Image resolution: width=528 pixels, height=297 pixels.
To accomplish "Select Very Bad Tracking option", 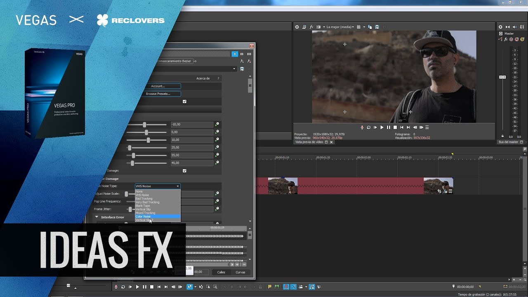I will (158, 202).
